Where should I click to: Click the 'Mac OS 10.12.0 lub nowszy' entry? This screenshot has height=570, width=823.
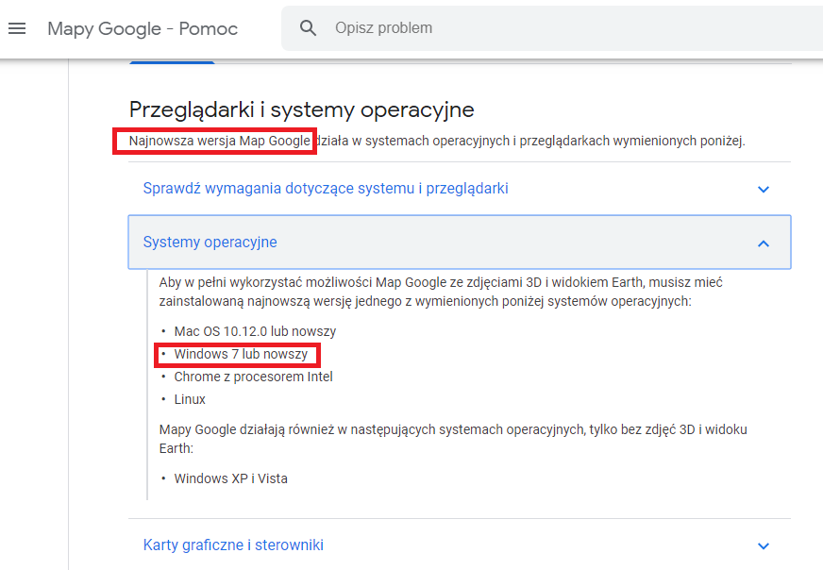244,331
